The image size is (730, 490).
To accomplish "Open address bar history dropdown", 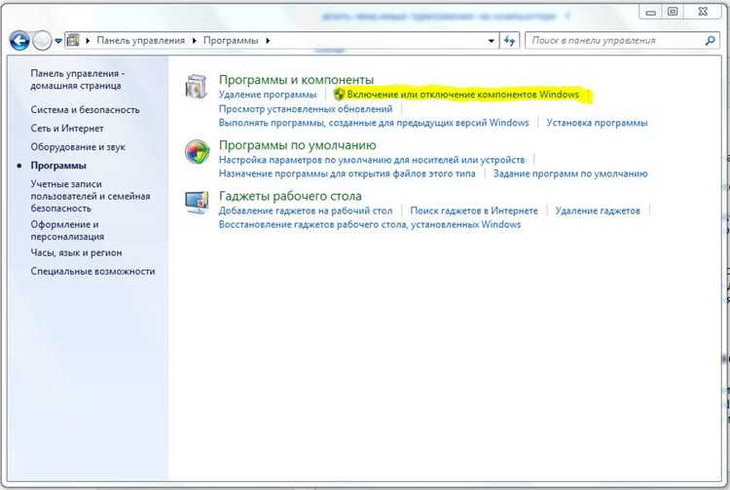I will tap(492, 41).
